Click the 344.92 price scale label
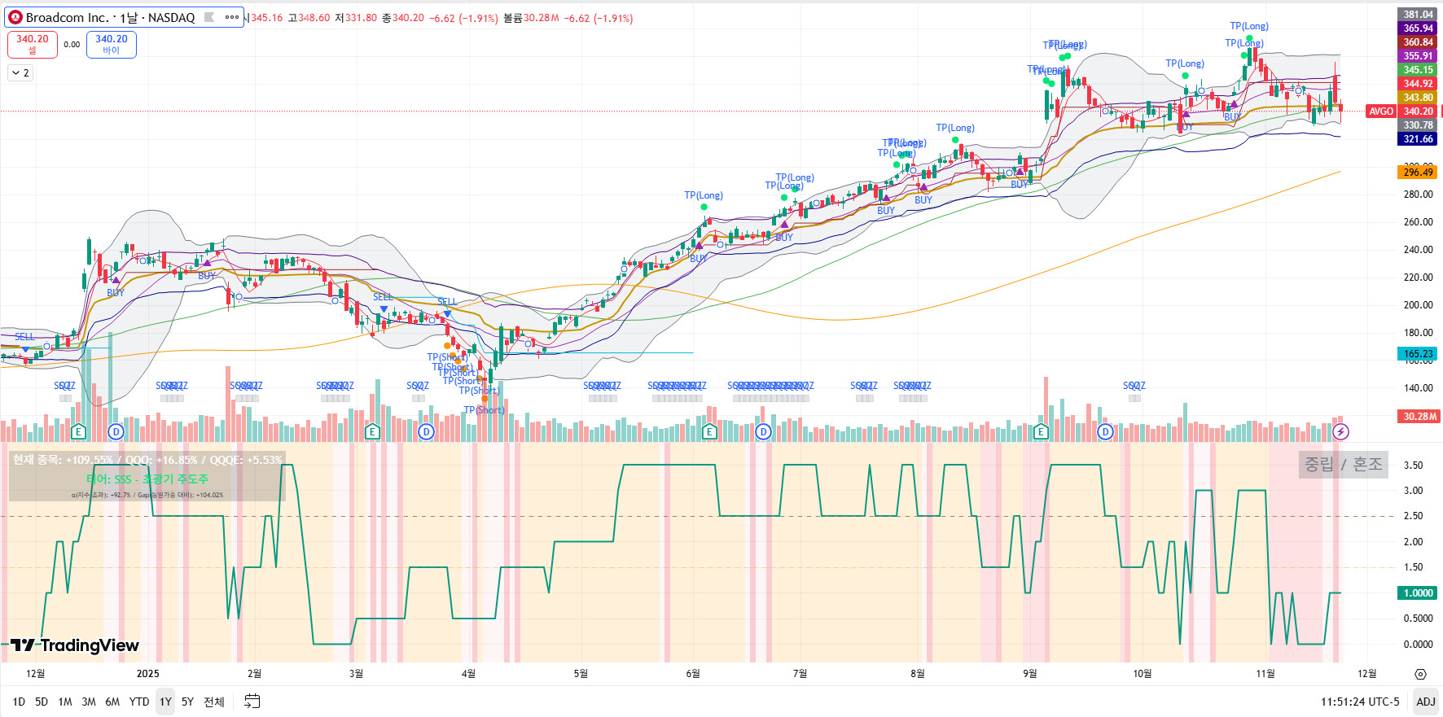The image size is (1443, 717). [x=1418, y=84]
